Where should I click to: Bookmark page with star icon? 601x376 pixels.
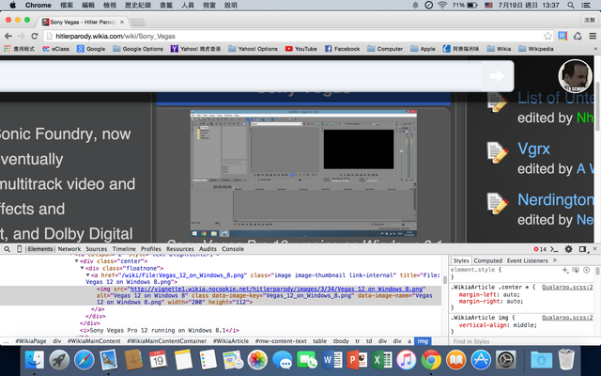coord(547,36)
